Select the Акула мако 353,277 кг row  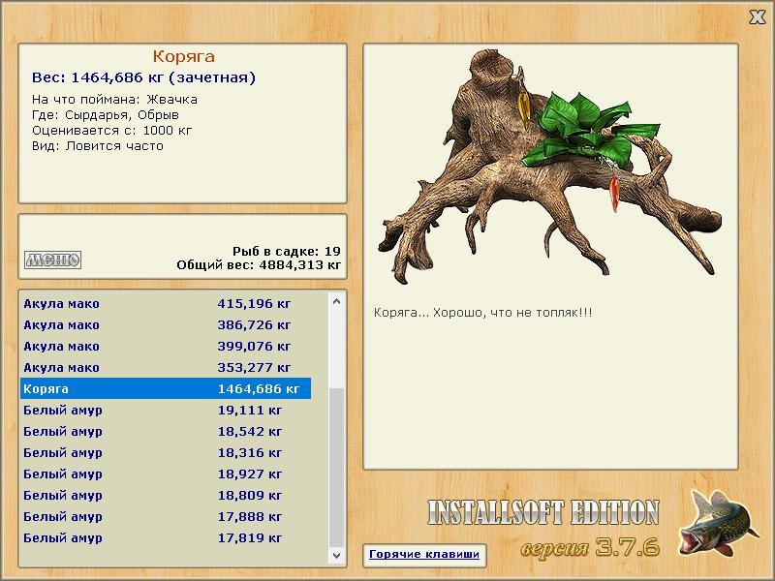(166, 368)
